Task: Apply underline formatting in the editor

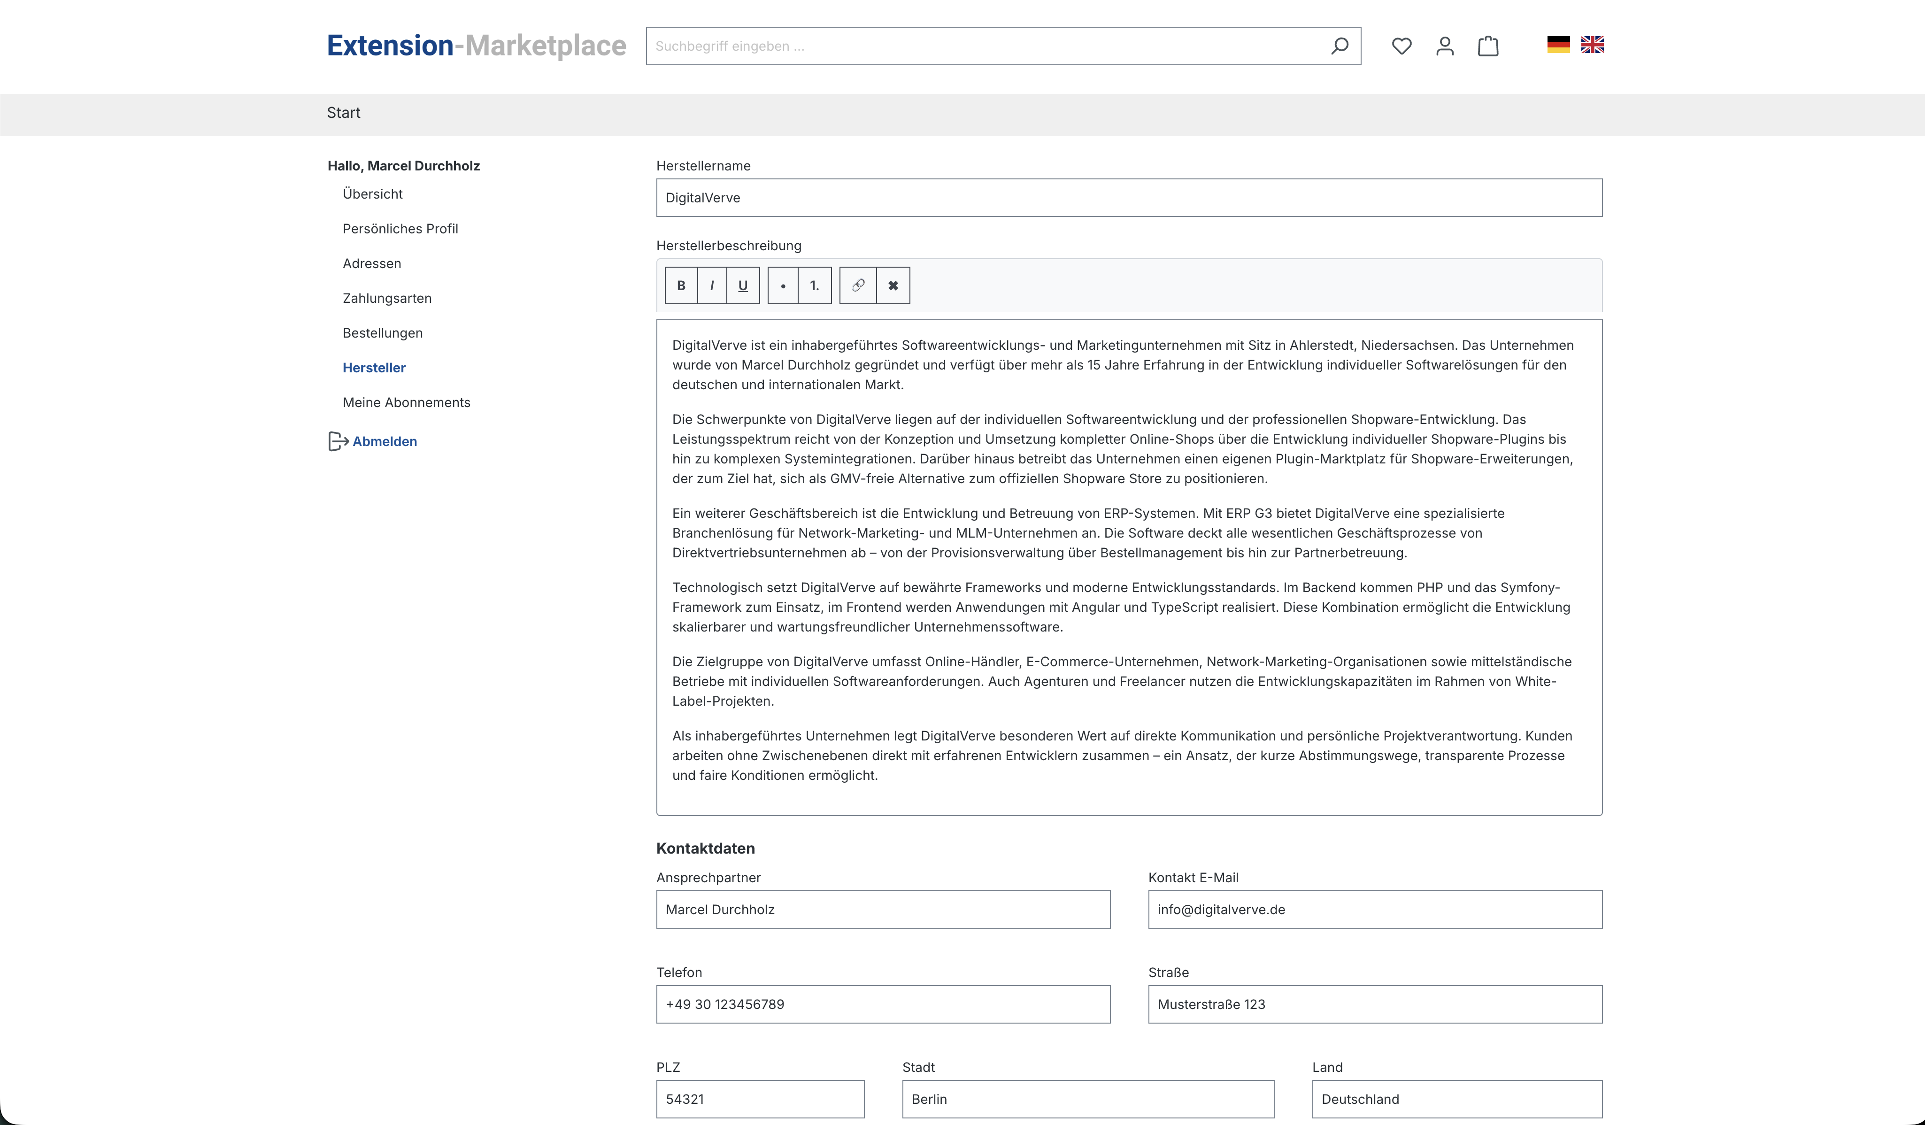Action: (x=742, y=285)
